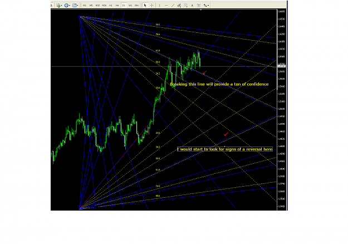The height and width of the screenshot is (244, 348).
Task: Select the equidistant channel tool
Action: pyautogui.click(x=179, y=6)
